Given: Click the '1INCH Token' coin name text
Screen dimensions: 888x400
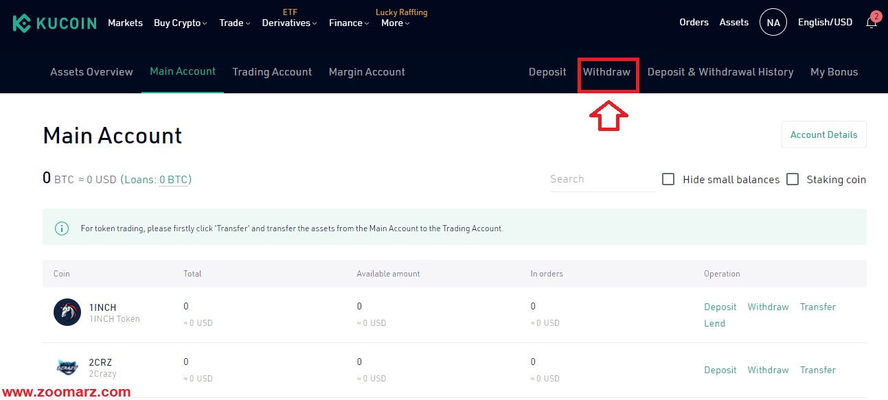Looking at the screenshot, I should [114, 318].
